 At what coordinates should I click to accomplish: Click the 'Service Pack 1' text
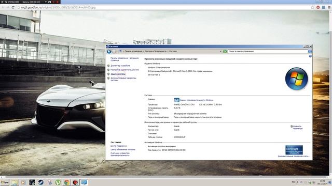154,74
